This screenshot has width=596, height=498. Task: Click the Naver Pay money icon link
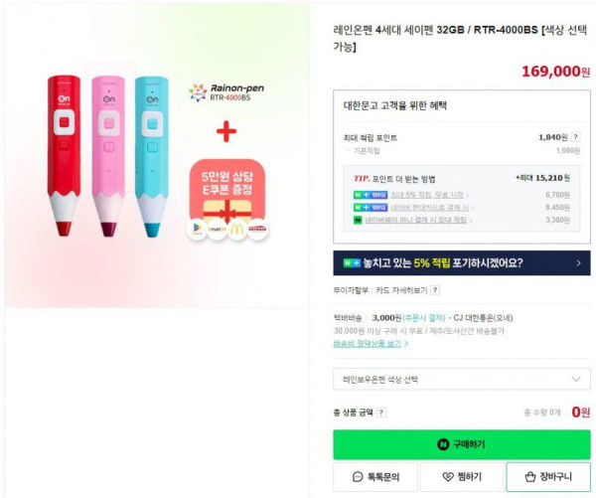pos(358,220)
